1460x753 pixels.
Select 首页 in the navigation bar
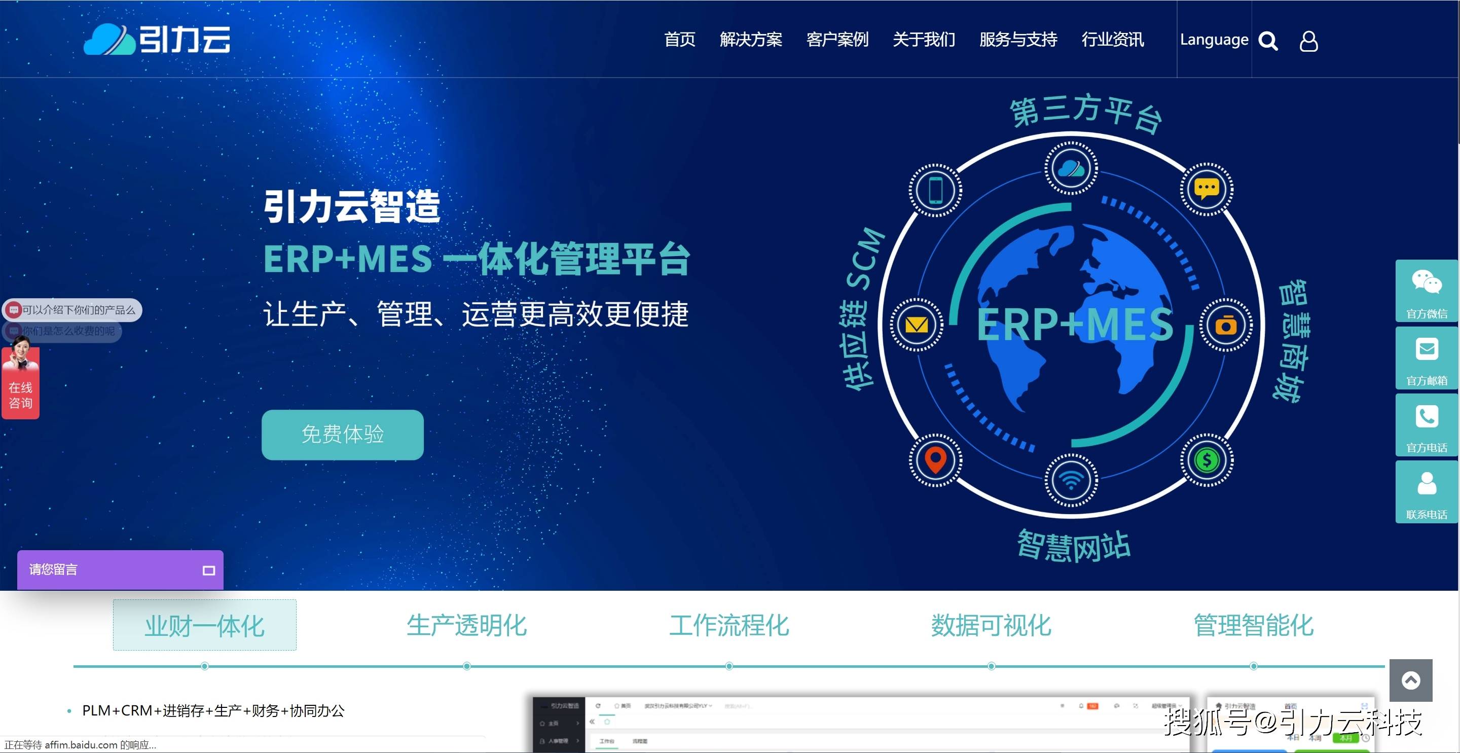(x=679, y=40)
